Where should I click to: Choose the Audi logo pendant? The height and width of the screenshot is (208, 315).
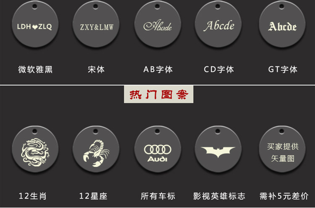[157, 149]
